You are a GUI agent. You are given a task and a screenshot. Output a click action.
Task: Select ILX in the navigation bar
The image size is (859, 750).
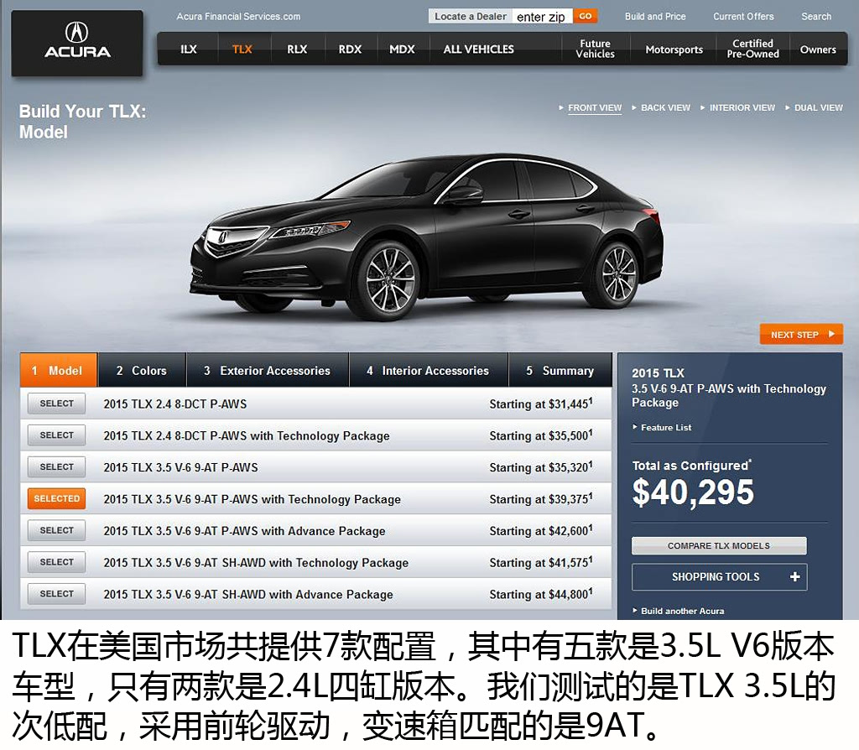pos(189,49)
